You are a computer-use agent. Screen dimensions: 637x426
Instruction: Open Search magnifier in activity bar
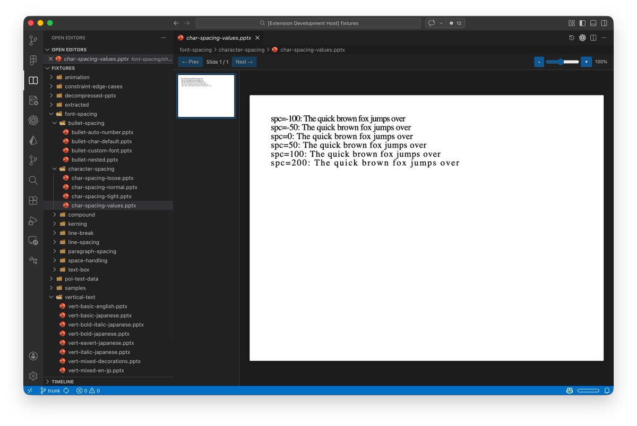click(x=33, y=180)
